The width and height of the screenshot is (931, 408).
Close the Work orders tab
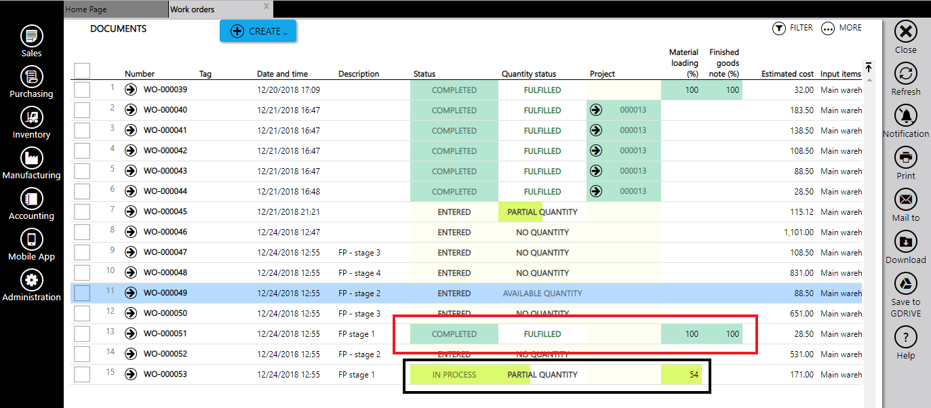coord(266,7)
